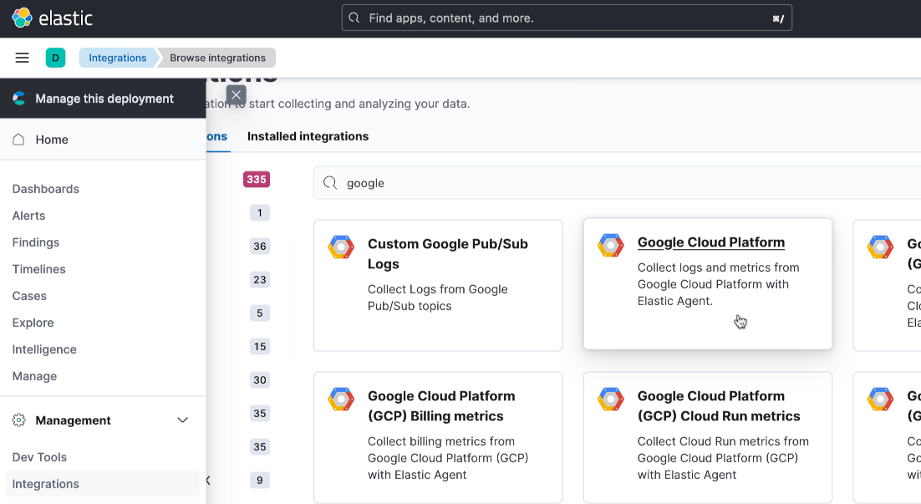The width and height of the screenshot is (921, 504).
Task: Click the GCP Billing metrics card icon
Action: tap(341, 399)
